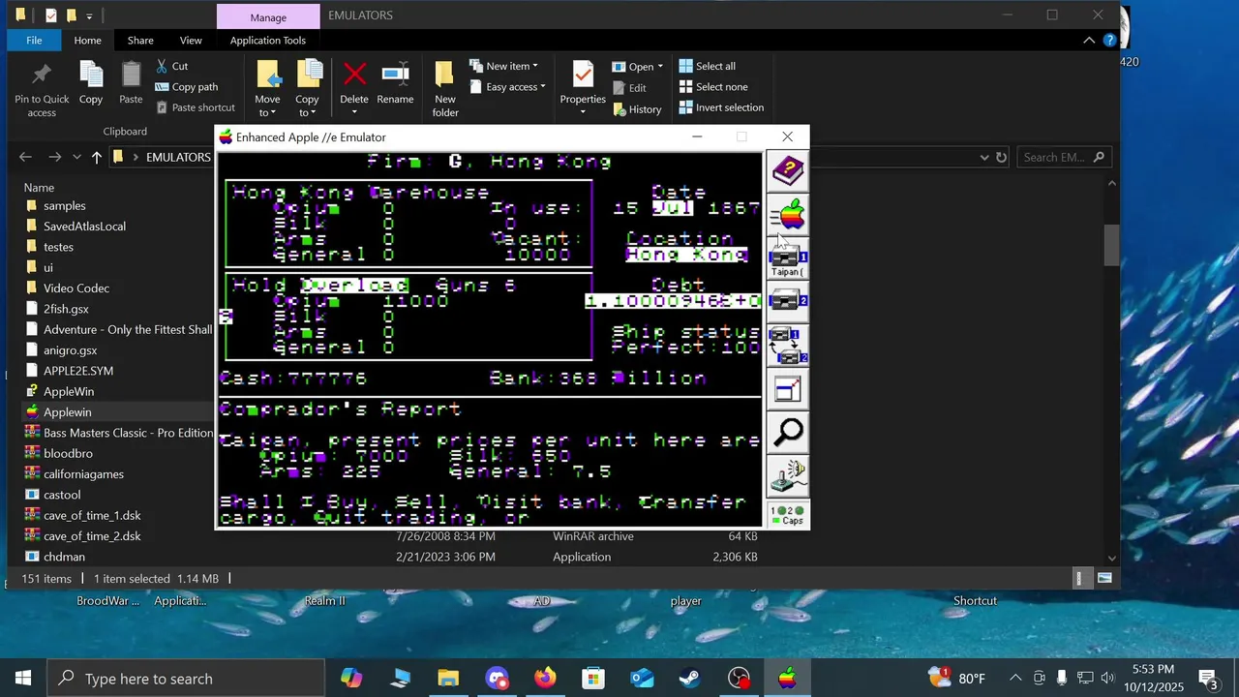Screen dimensions: 1239x697
Task: Select disk drive 1 icon in emulator
Action: coord(788,258)
